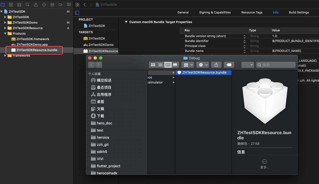The height and width of the screenshot is (184, 319).
Task: Switch Finder to gallery view
Action: pyautogui.click(x=175, y=65)
